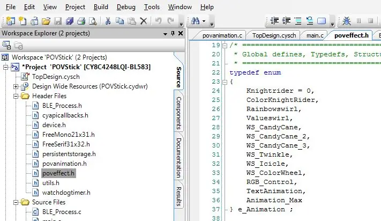The height and width of the screenshot is (221, 381).
Task: Select BLE_Process.h in Header Files
Action: 62,106
